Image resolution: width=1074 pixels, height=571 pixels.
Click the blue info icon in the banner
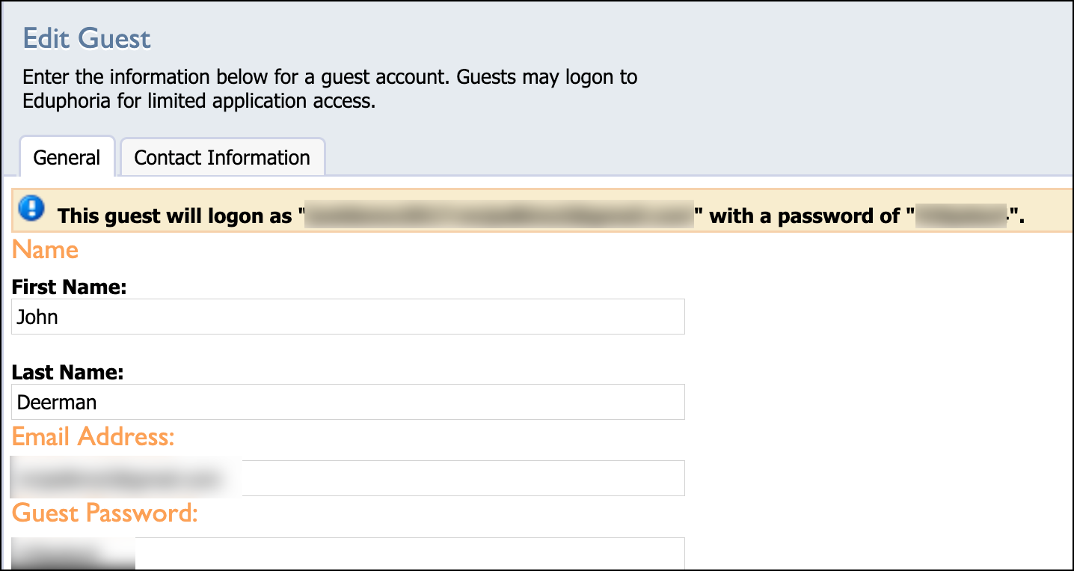pos(31,208)
